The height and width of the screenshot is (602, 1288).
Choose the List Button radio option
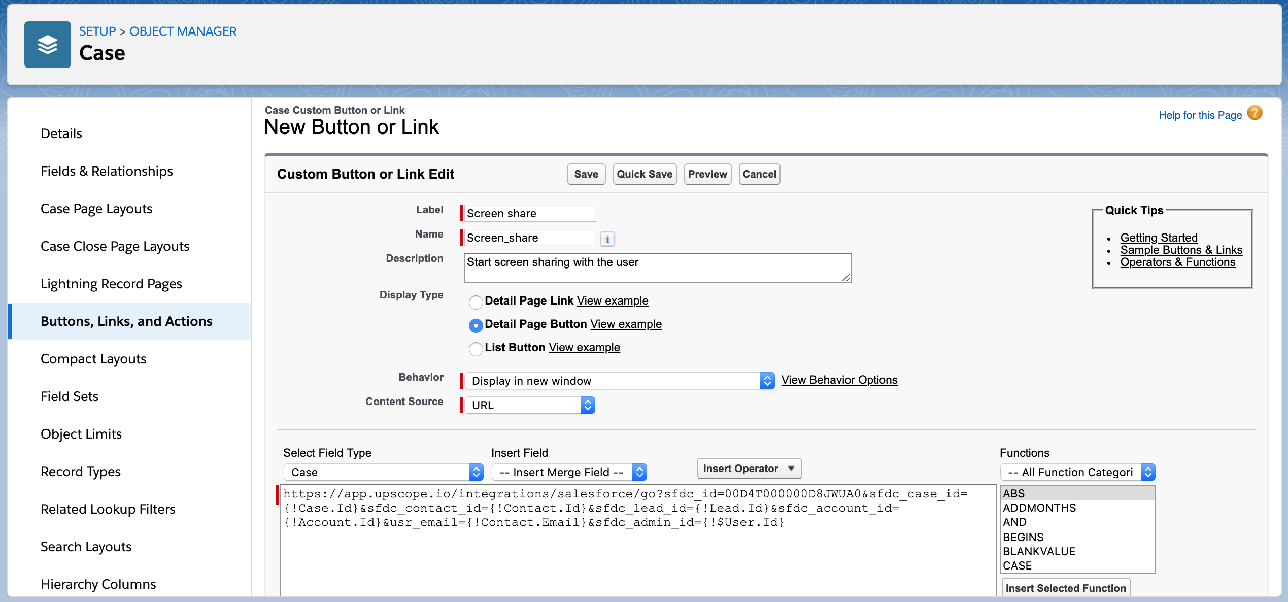(476, 349)
